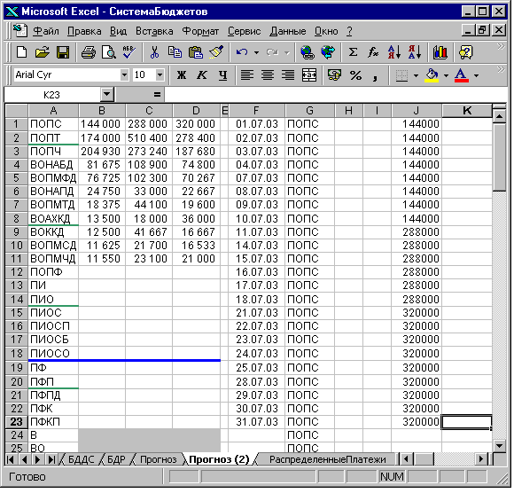The width and height of the screenshot is (514, 493).
Task: Select row 12 header
Action: pos(17,272)
